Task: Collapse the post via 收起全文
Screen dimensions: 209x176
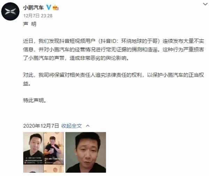Action: (71, 126)
